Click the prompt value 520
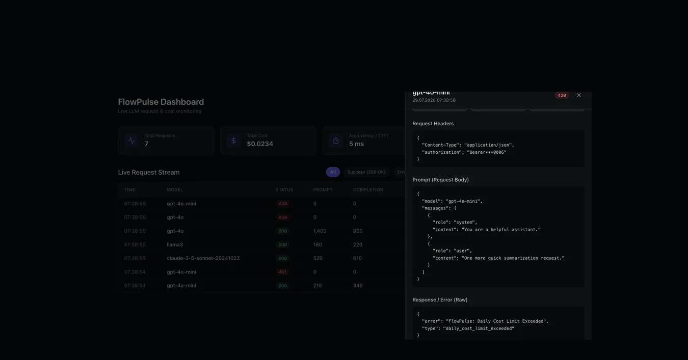The image size is (688, 360). point(317,258)
